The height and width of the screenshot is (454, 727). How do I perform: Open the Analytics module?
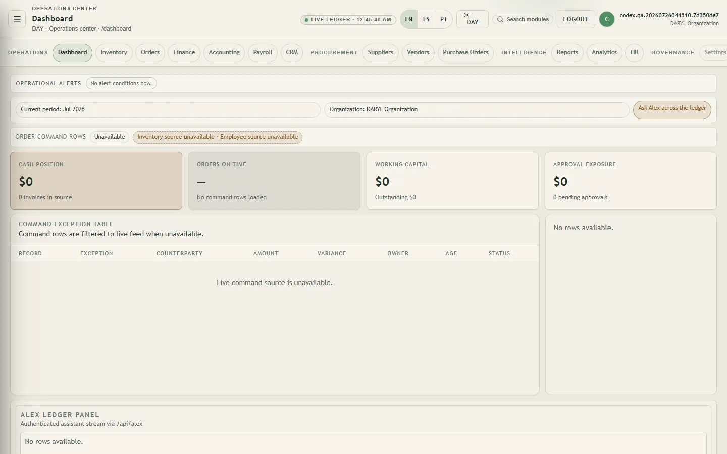[604, 52]
